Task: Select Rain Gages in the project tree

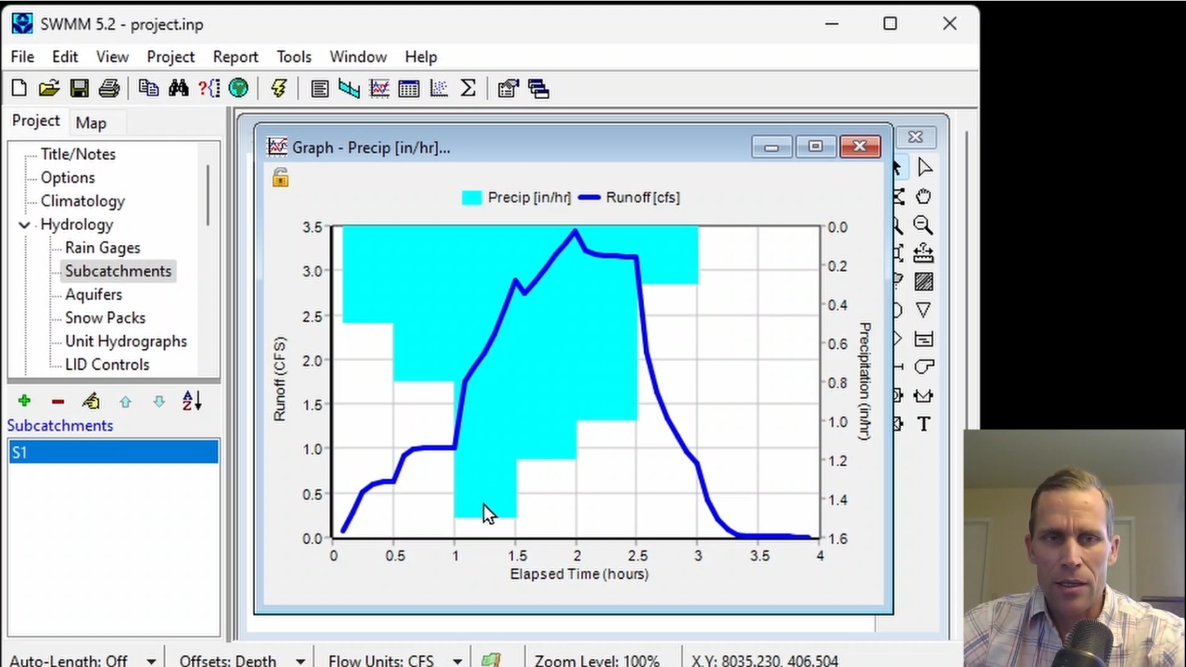Action: (x=102, y=248)
